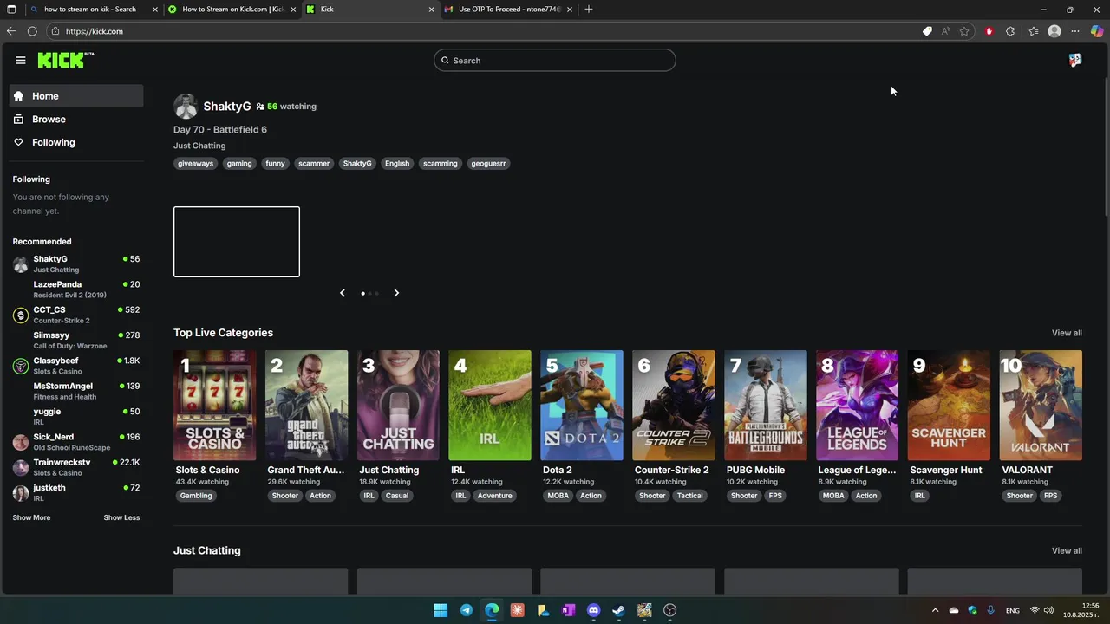Open Grand Theft Auto category card

[x=307, y=405]
